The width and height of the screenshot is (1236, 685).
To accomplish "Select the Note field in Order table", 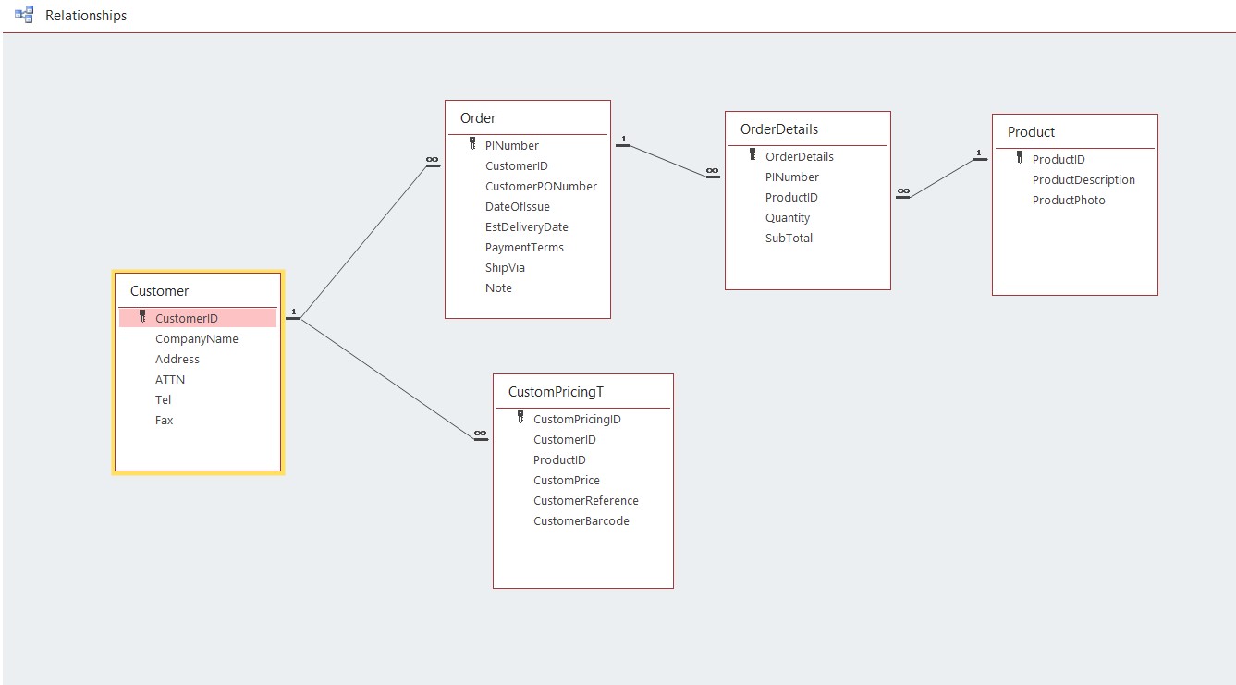I will (498, 288).
